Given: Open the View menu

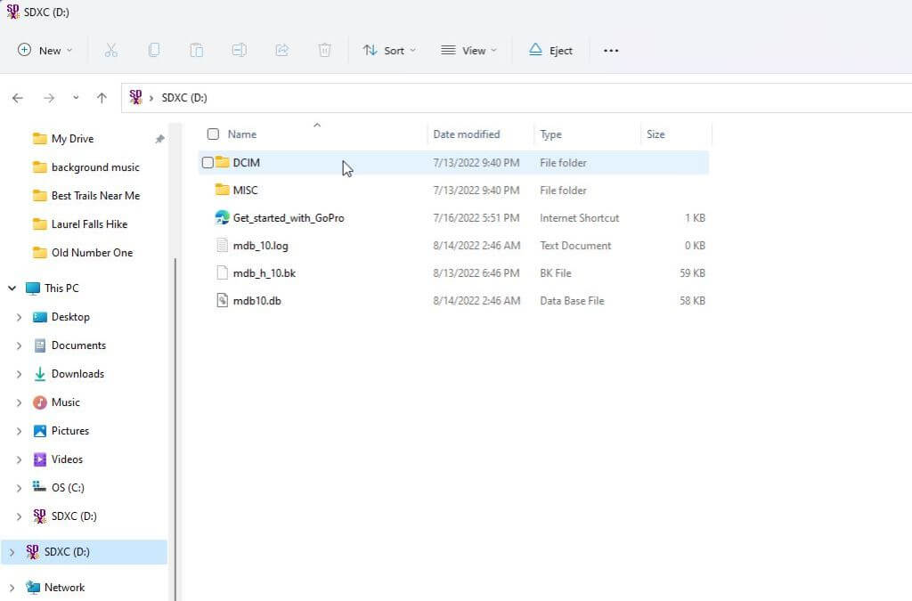Looking at the screenshot, I should coord(468,51).
